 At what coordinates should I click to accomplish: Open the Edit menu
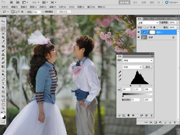pos(14,7)
